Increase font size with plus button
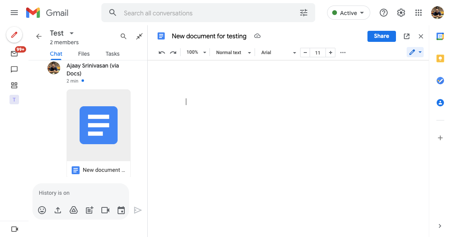 [331, 53]
